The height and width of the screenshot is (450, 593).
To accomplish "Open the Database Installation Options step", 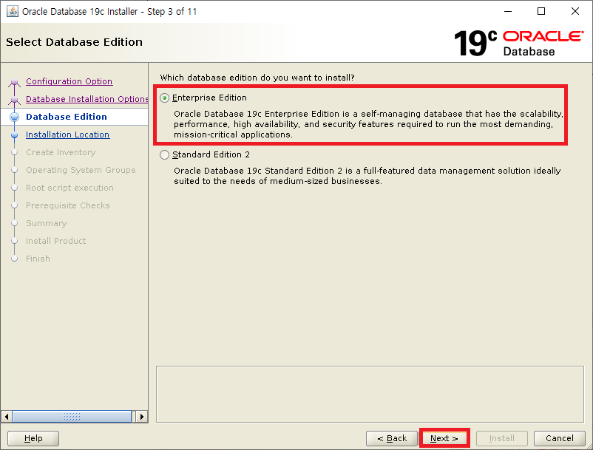I will 87,99.
